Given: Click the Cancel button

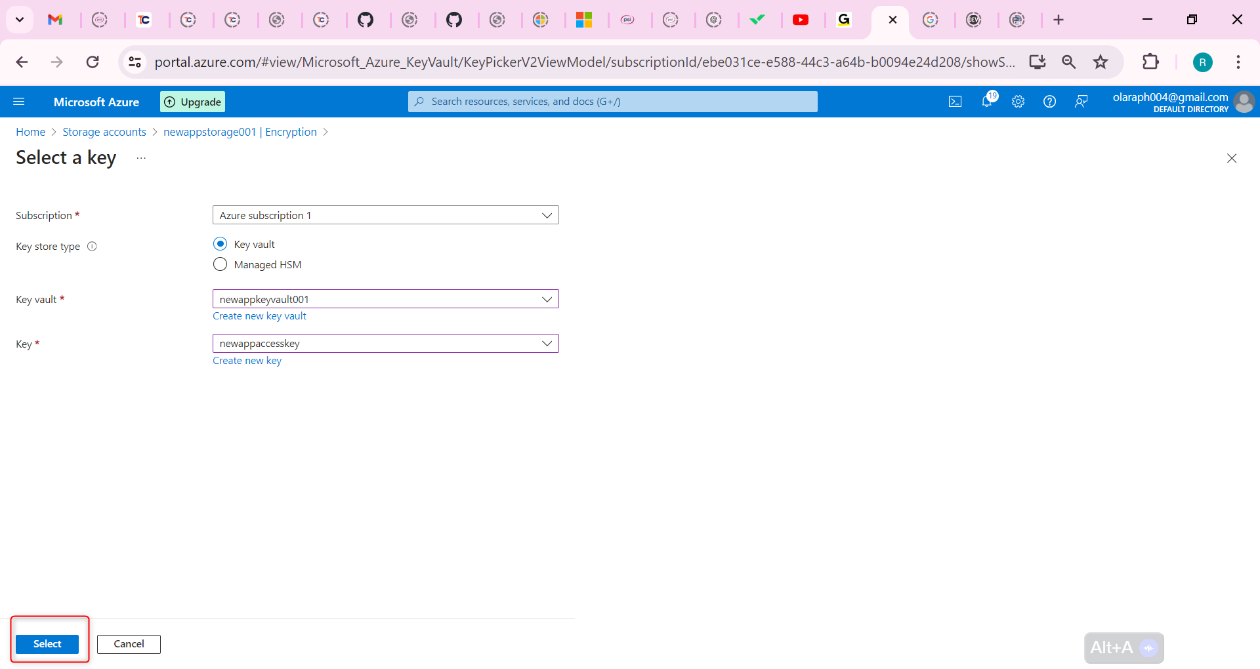Looking at the screenshot, I should coord(129,644).
